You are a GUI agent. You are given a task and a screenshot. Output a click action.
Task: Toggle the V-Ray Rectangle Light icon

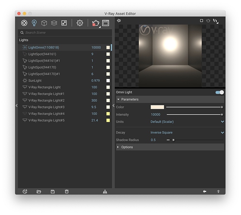click(x=25, y=87)
